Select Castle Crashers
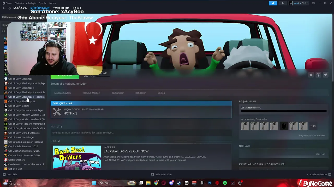This screenshot has height=187, width=334. tap(16, 160)
